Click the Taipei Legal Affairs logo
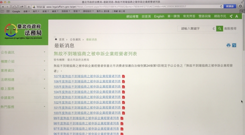Viewport: 245px width, 135px height. [23, 31]
